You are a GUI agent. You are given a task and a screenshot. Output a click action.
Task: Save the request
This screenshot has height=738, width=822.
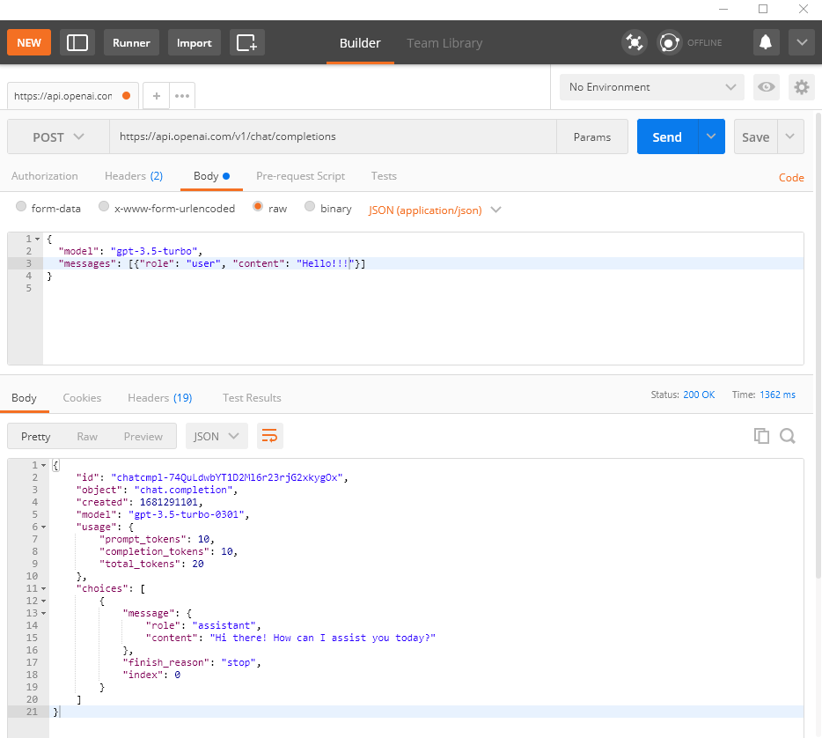755,137
